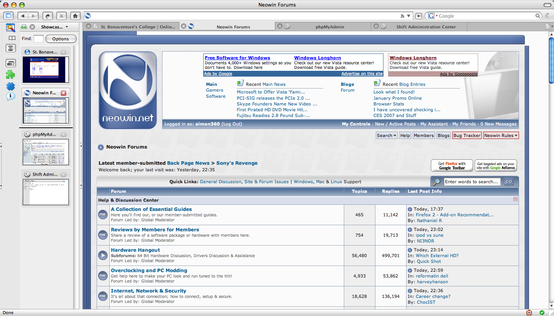Open the Google search engine picker
Viewport: 554px width, 316px height.
pyautogui.click(x=432, y=16)
